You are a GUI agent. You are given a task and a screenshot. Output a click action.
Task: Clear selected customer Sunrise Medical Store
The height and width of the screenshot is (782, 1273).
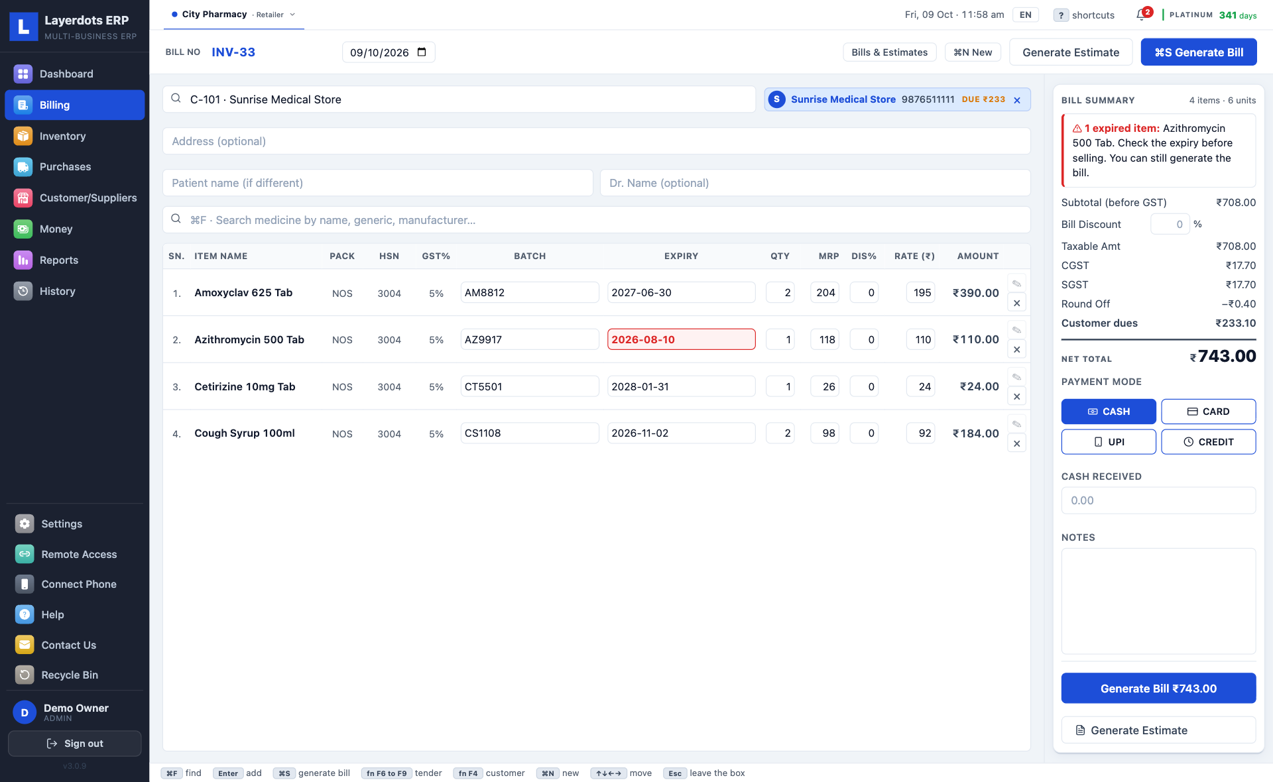(1017, 100)
